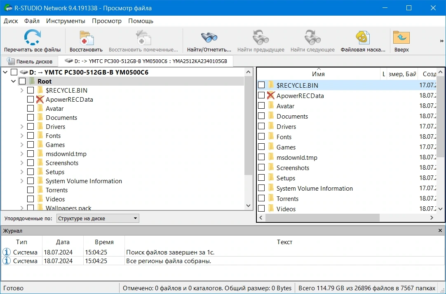
Task: Mark the Videos checkbox in tree
Action: (x=31, y=199)
